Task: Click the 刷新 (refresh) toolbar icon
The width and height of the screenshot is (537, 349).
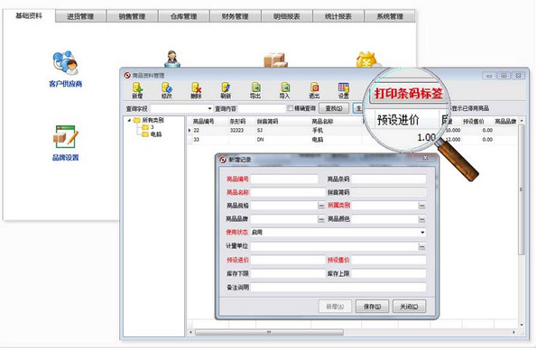Action: 226,90
